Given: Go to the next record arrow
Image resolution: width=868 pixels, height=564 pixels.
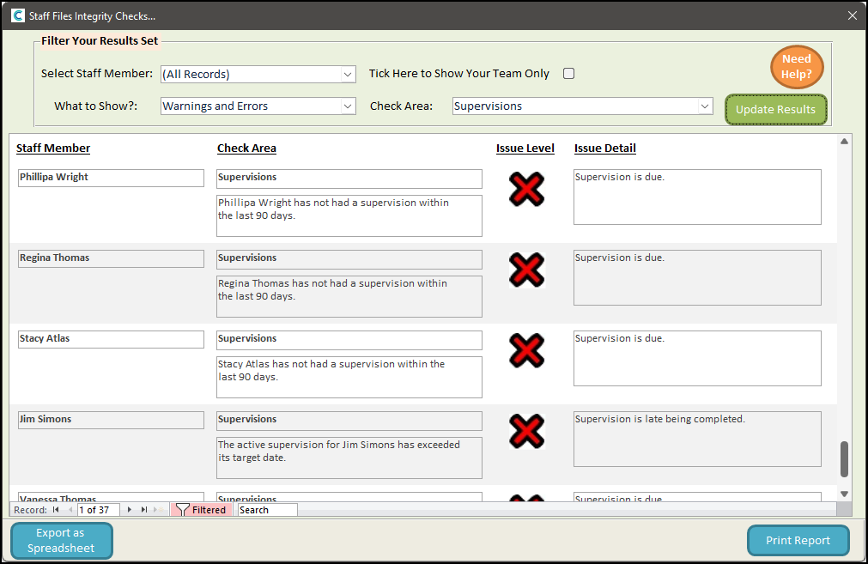Looking at the screenshot, I should [x=130, y=510].
